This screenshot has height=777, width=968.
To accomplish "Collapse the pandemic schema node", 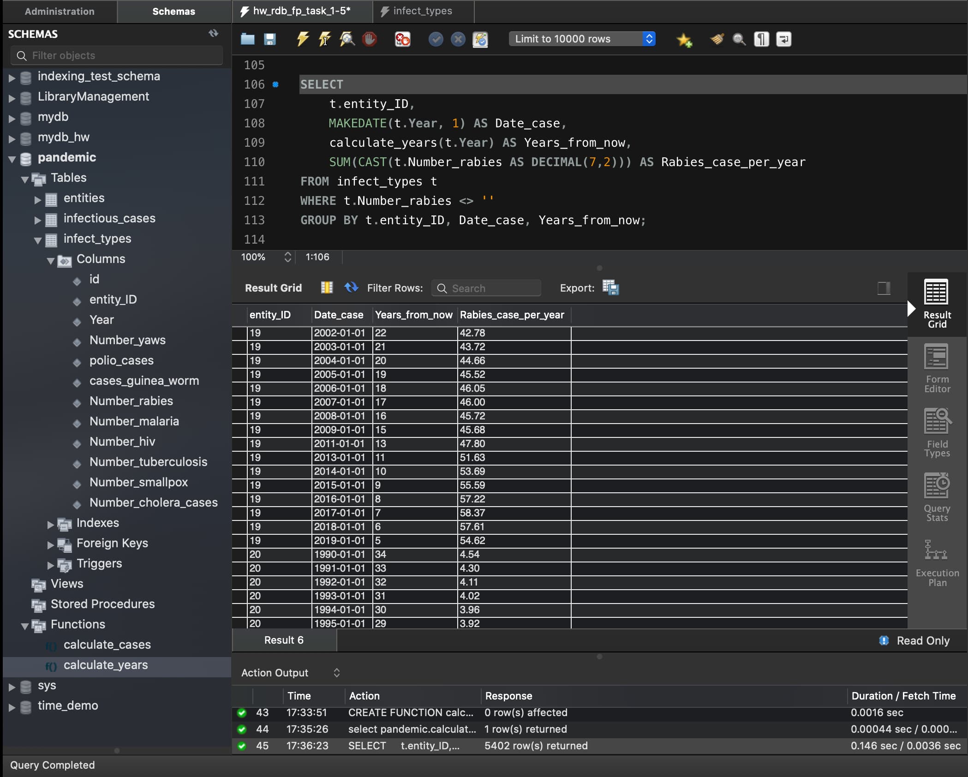I will click(12, 158).
